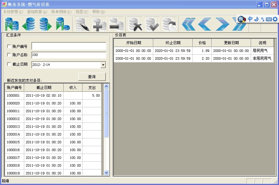The height and width of the screenshot is (185, 279).
Task: Jump to last record database icon
Action: click(63, 24)
